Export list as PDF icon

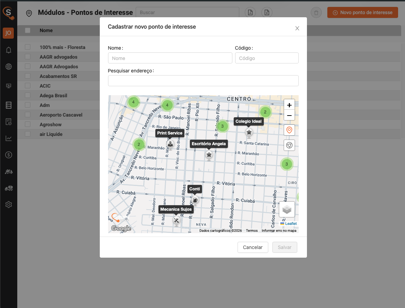(x=250, y=12)
